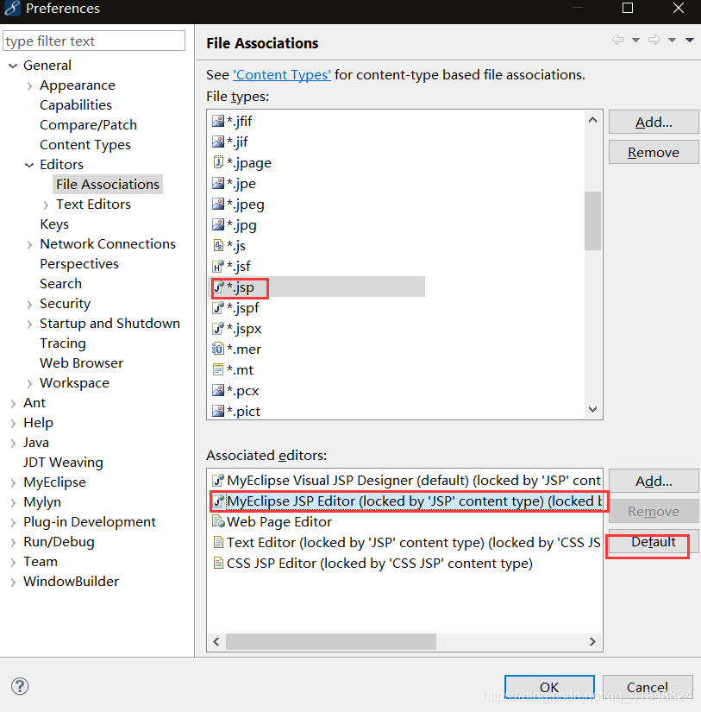Open the 'Content Types' link

(x=282, y=75)
